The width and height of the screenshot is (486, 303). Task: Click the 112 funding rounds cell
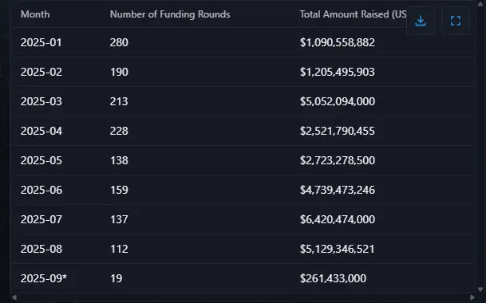pos(119,249)
